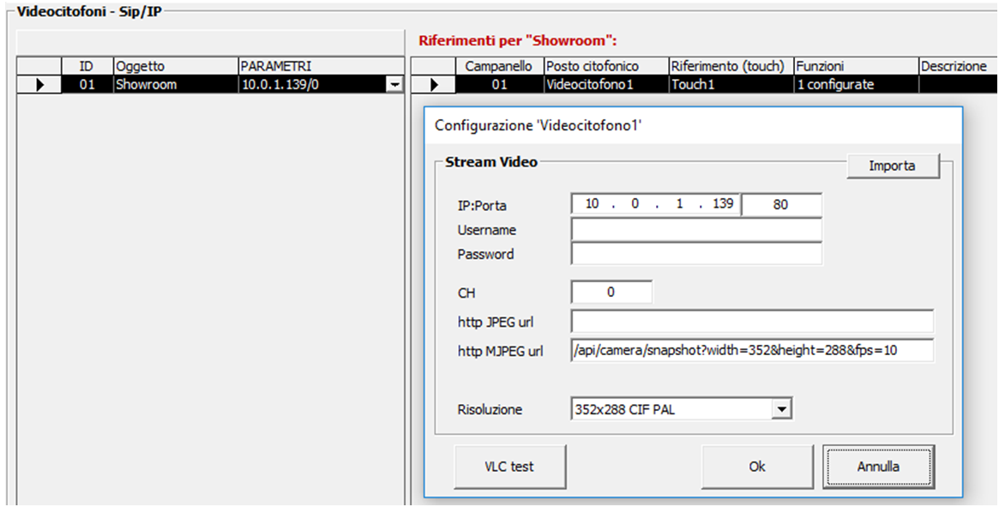Click the row arrow beside Showroom entry
The height and width of the screenshot is (507, 1005).
[x=39, y=84]
